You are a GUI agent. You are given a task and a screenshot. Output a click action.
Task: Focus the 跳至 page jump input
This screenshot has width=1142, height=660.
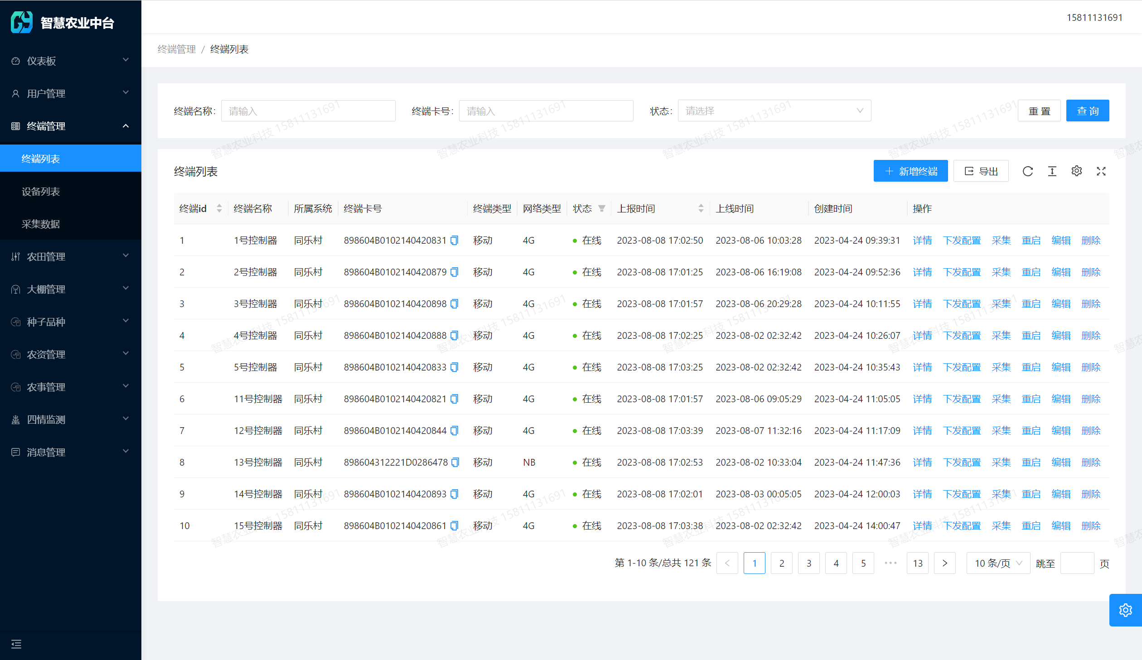pos(1077,563)
